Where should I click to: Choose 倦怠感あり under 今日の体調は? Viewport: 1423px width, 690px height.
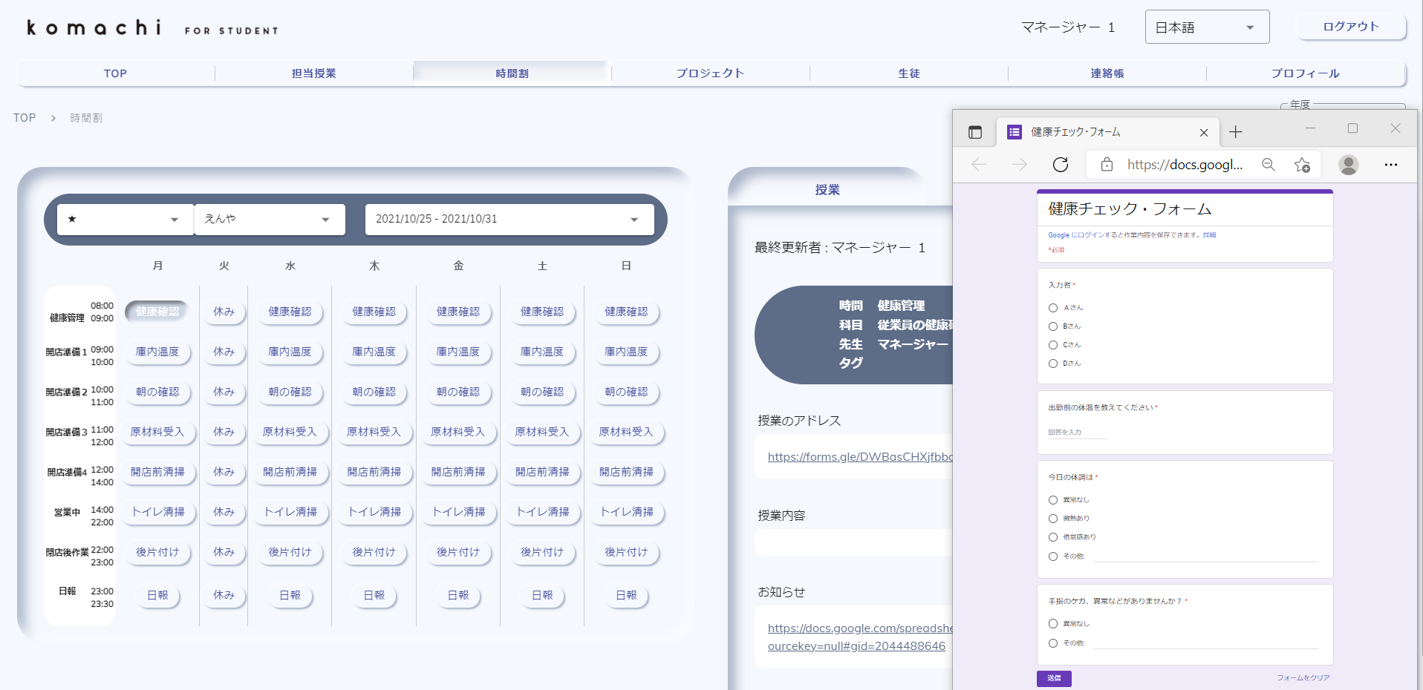[x=1053, y=537]
